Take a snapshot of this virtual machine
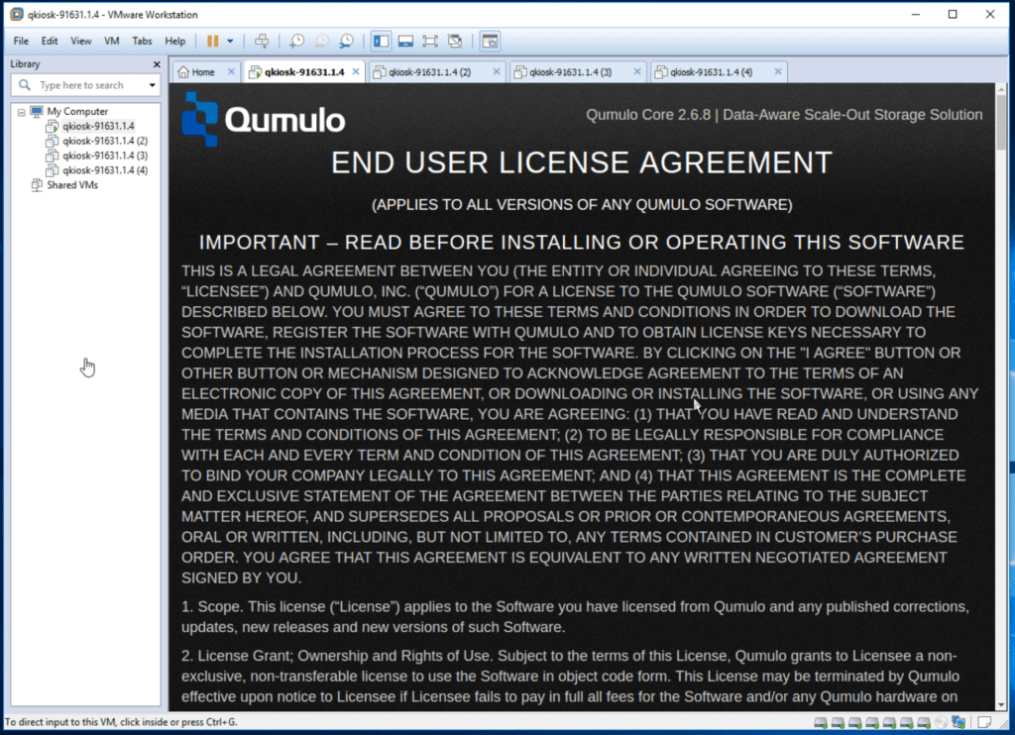1015x735 pixels. (296, 42)
